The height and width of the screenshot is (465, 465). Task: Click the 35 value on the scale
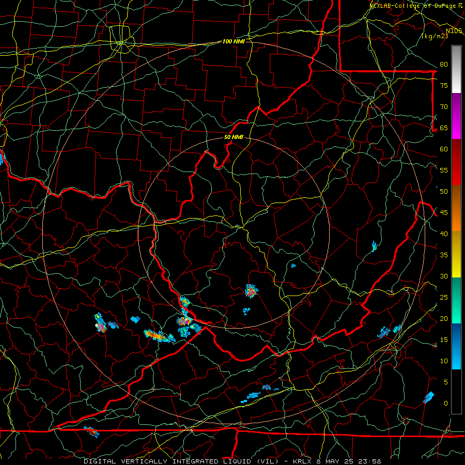point(444,255)
